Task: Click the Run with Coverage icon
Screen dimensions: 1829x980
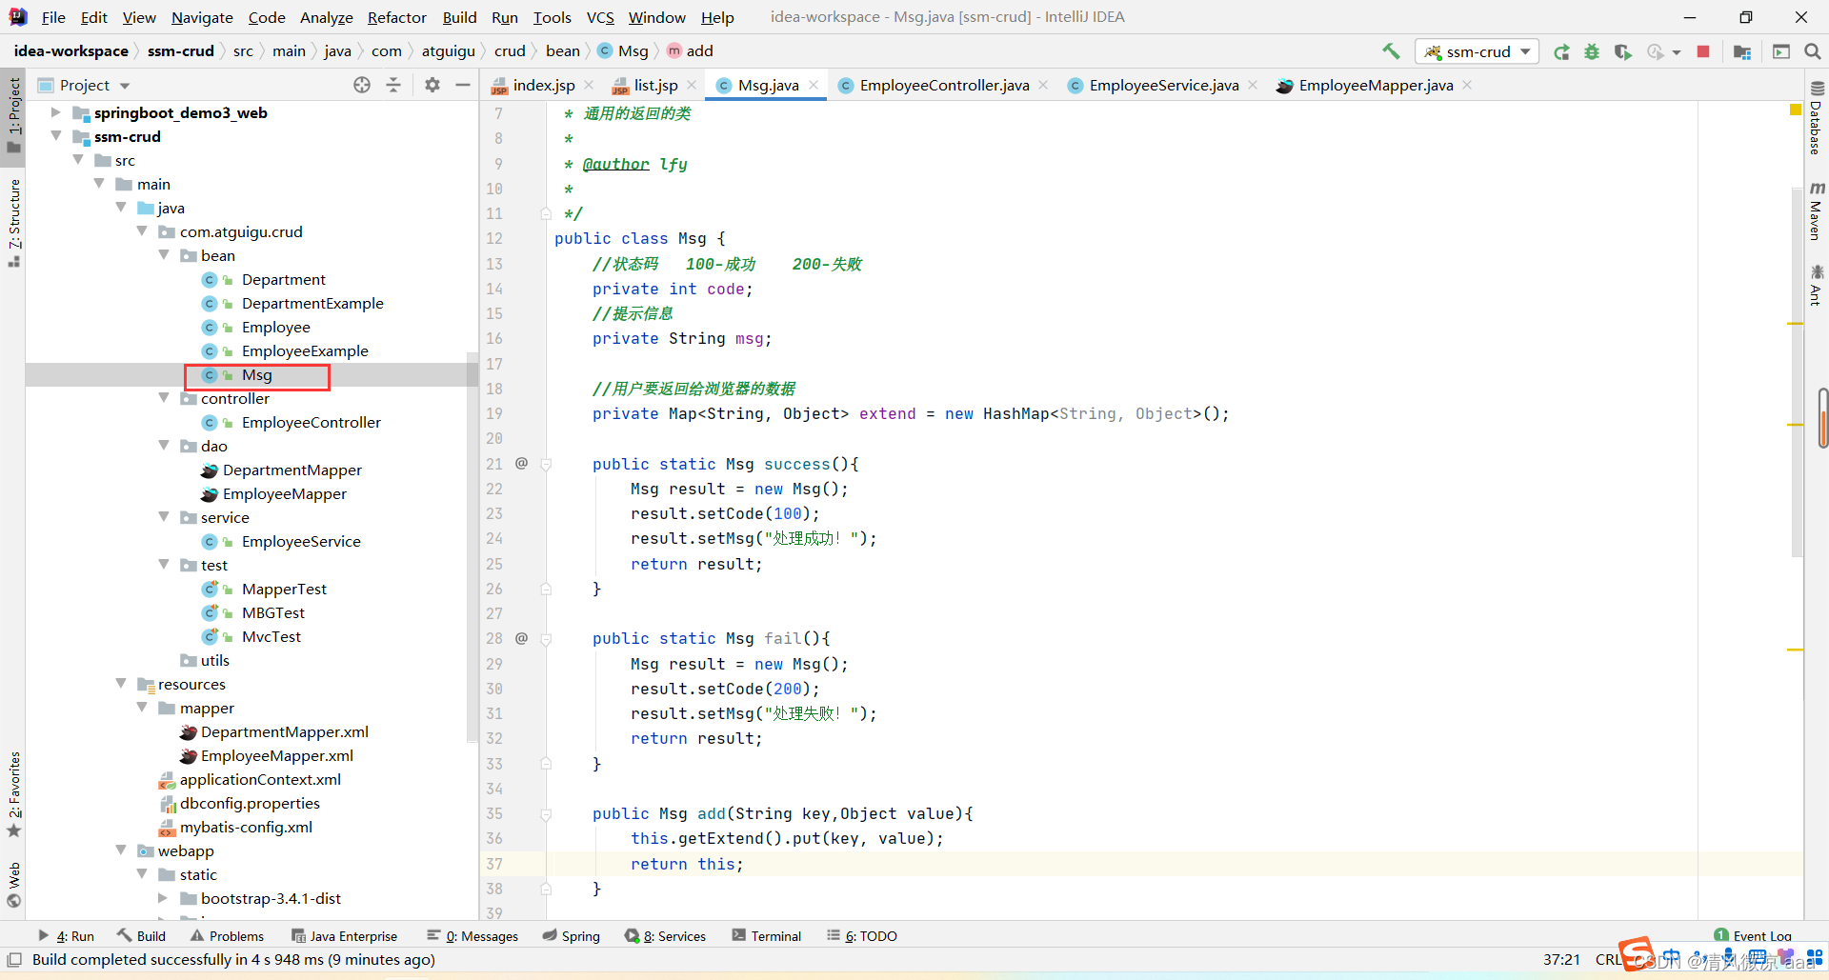Action: [x=1622, y=51]
